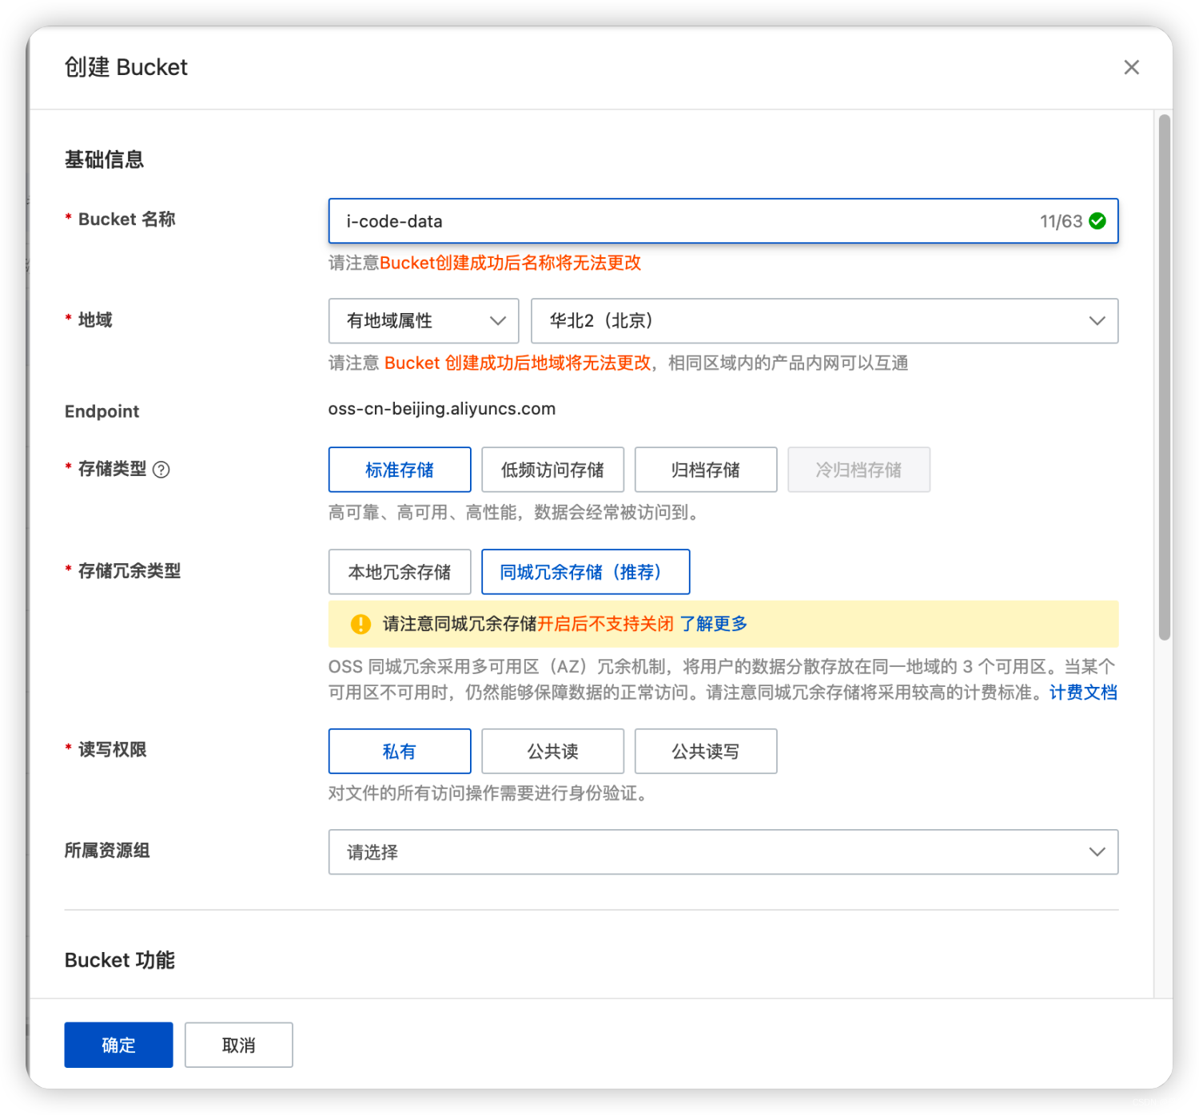Image resolution: width=1199 pixels, height=1115 pixels.
Task: Click the Endpoint label
Action: (x=102, y=411)
